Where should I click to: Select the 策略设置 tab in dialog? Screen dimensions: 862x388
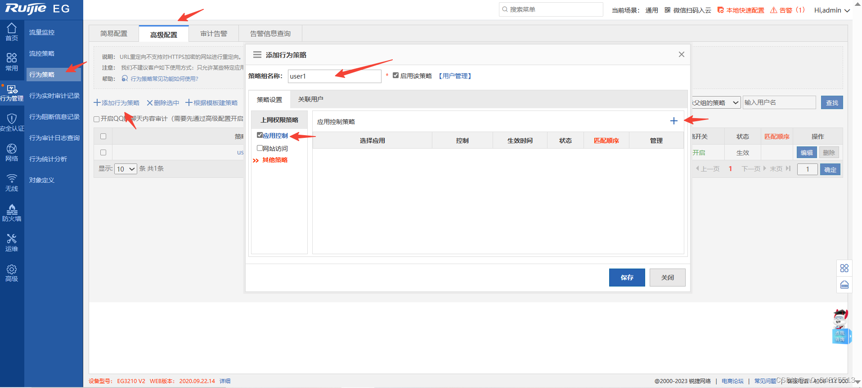point(269,100)
